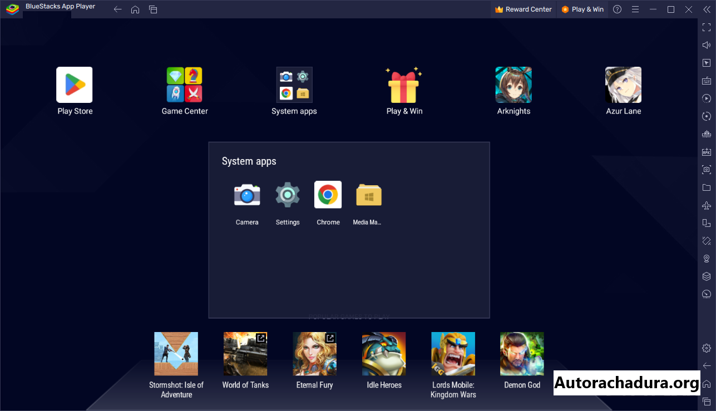Open Media Manager in System apps

pos(369,195)
